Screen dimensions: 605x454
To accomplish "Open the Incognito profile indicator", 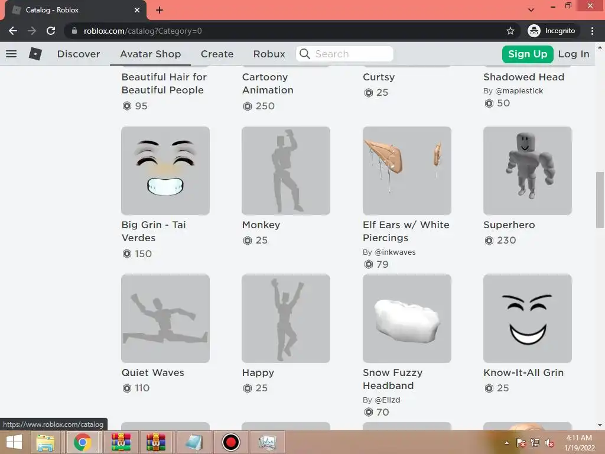I will point(552,31).
